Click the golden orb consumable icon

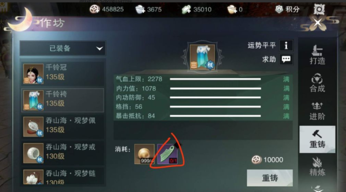[x=144, y=154]
